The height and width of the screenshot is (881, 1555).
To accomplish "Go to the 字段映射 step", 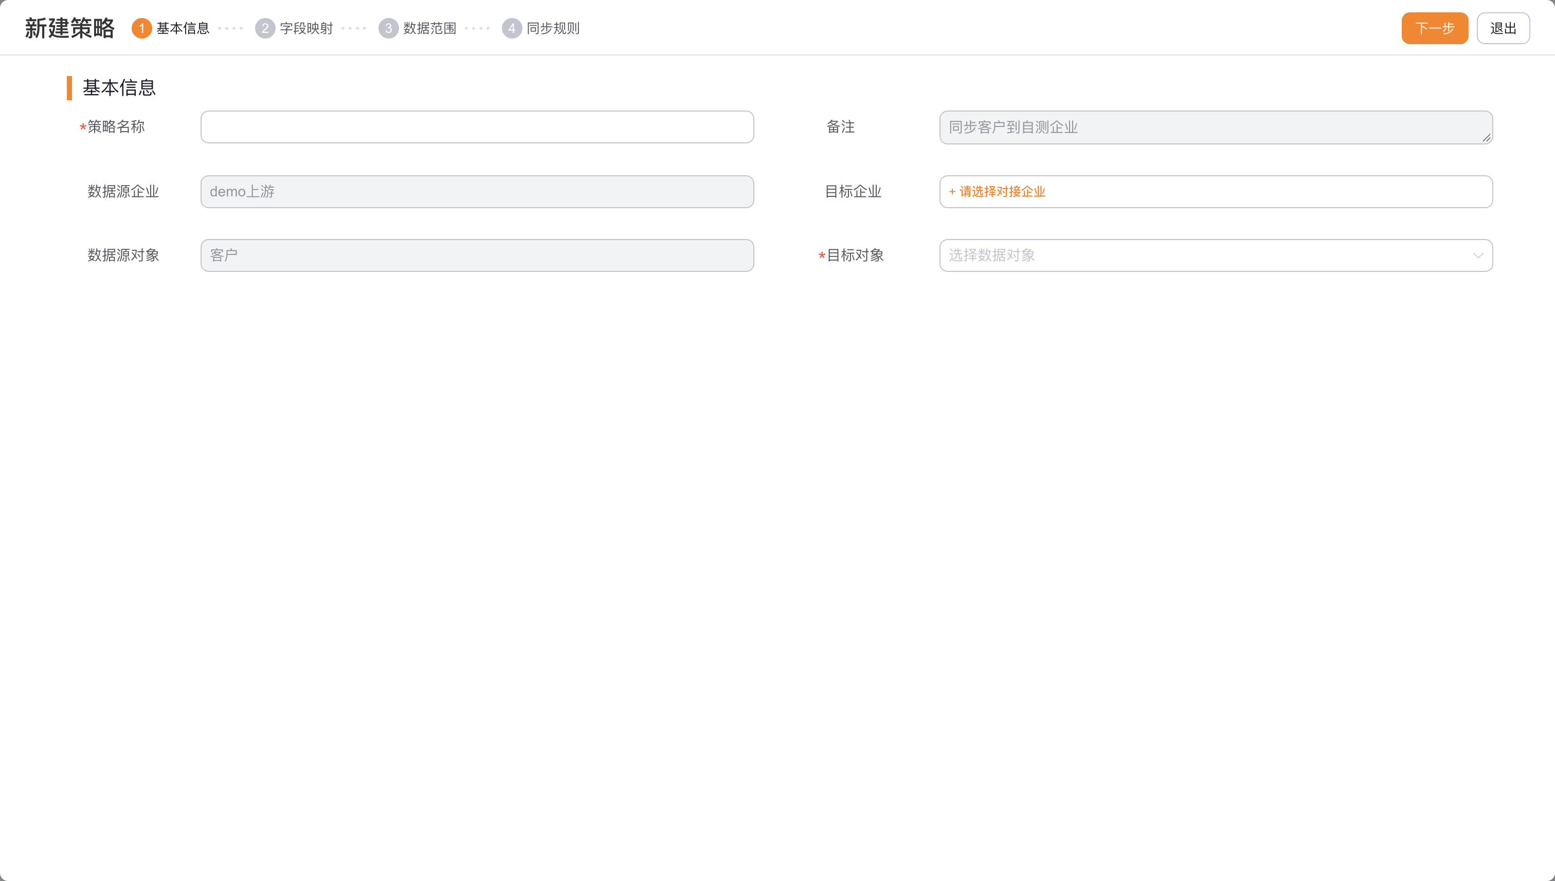I will [306, 28].
